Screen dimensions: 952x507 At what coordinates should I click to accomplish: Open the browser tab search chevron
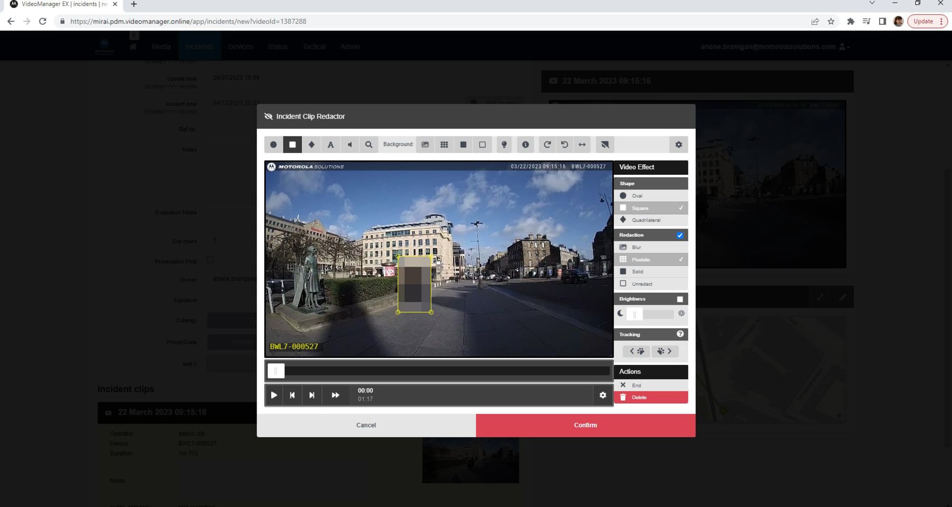(x=872, y=3)
